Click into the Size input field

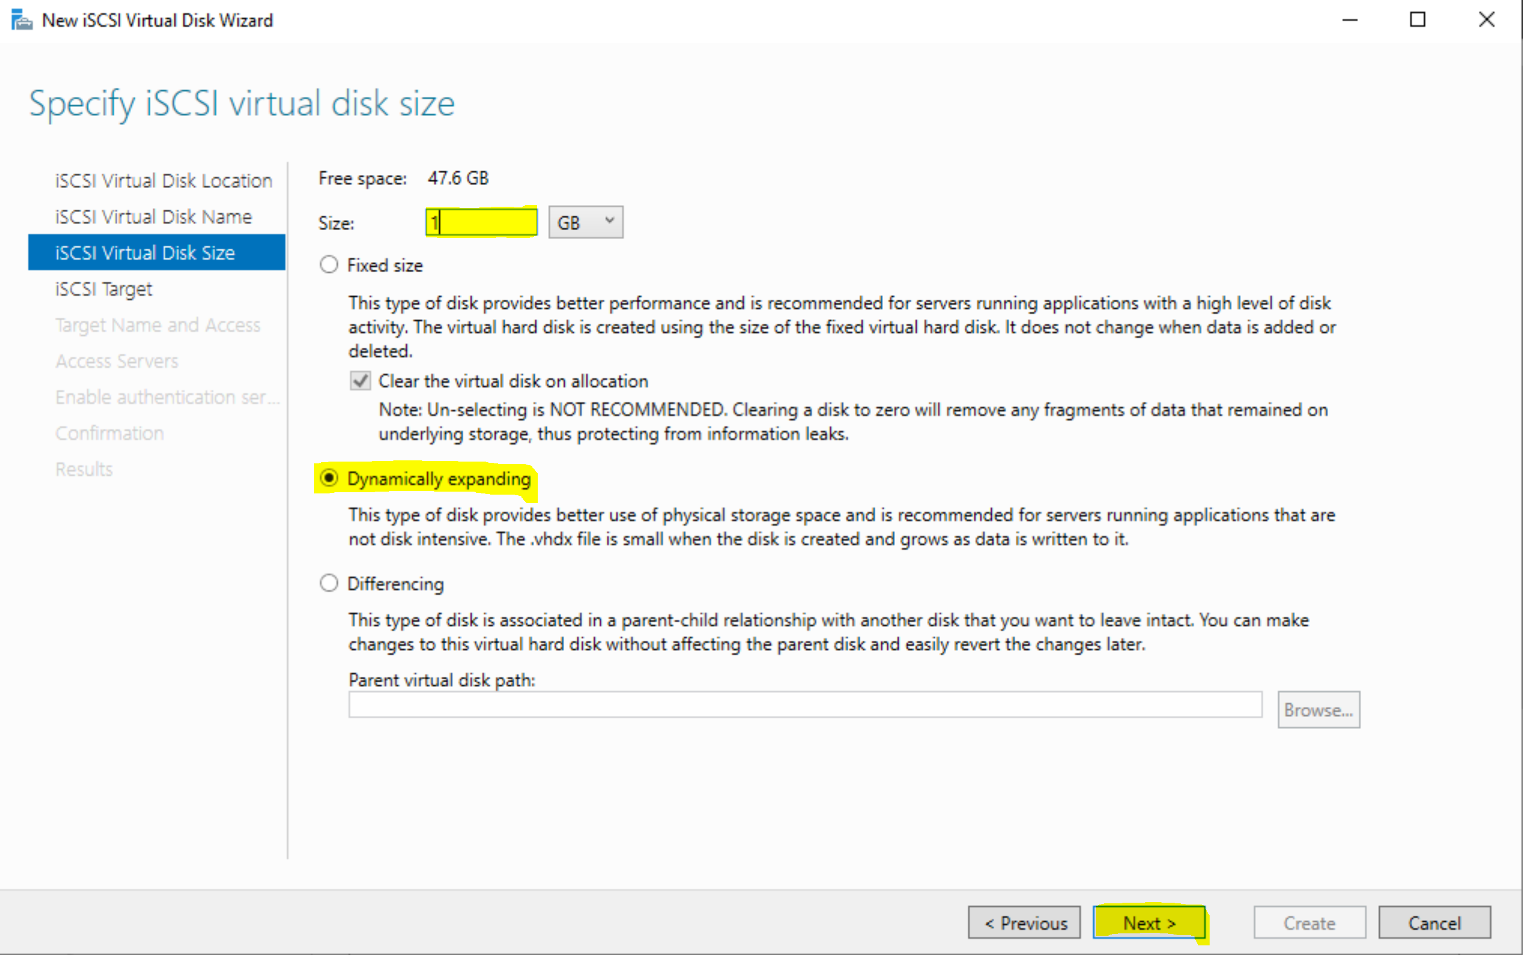pos(482,222)
